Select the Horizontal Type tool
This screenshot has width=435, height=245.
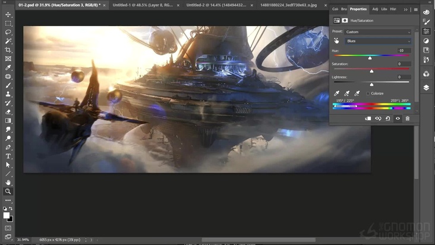coord(8,156)
